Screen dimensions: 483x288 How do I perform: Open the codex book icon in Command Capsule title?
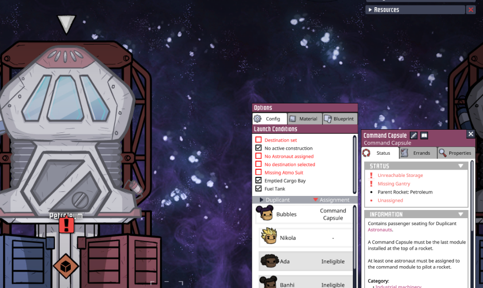pyautogui.click(x=424, y=135)
